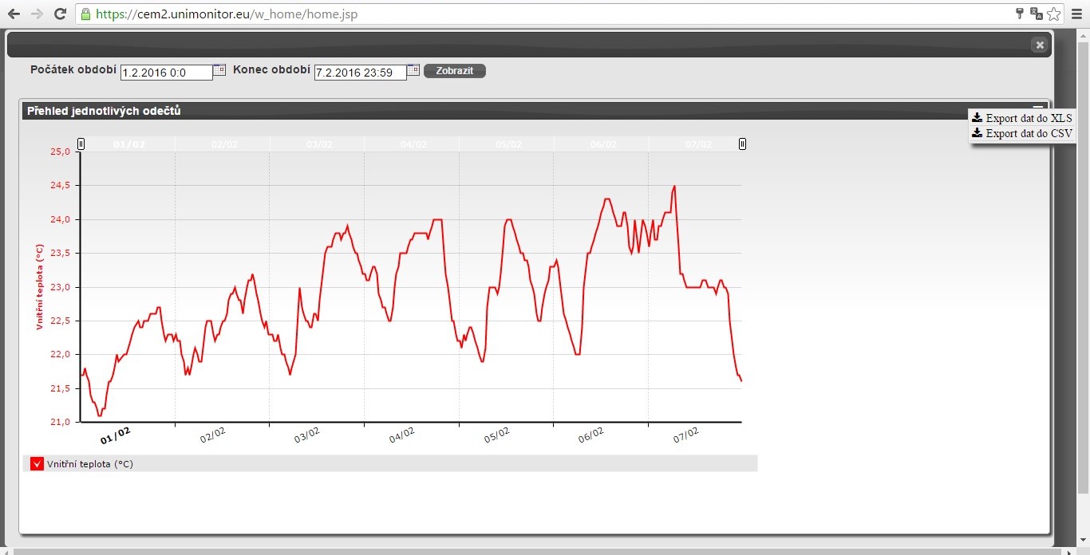Viewport: 1090px width, 555px height.
Task: Close the dialog with X button
Action: pyautogui.click(x=1039, y=45)
